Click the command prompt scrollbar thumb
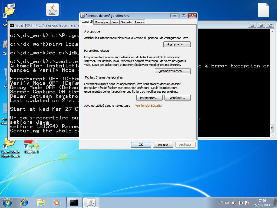This screenshot has width=277, height=208. pyautogui.click(x=272, y=128)
